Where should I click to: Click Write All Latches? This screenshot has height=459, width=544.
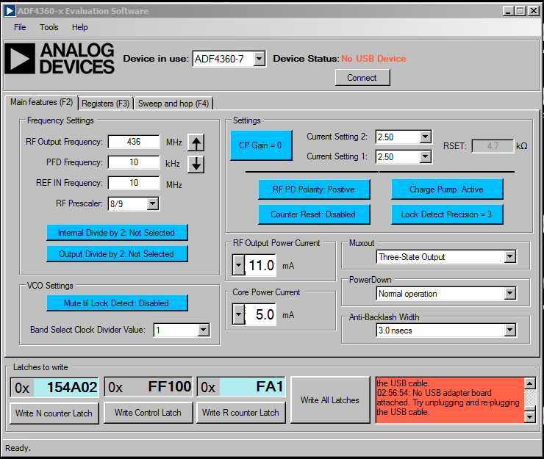click(x=330, y=400)
